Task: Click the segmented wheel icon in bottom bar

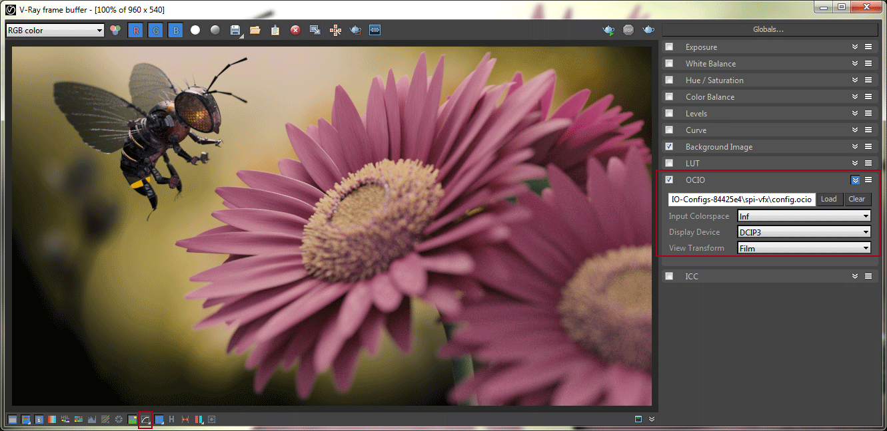Action: 119,420
